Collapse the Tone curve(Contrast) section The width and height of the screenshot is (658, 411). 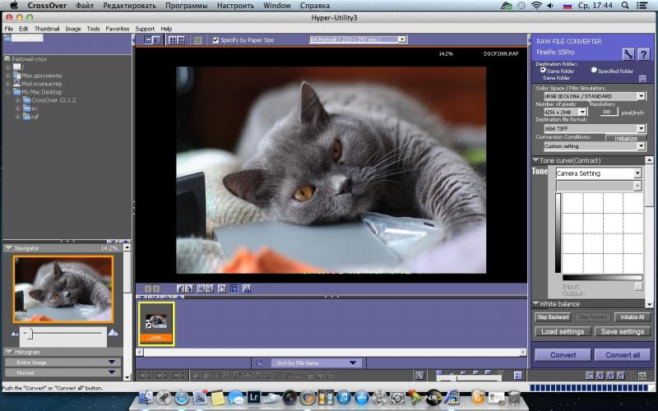pyautogui.click(x=536, y=160)
